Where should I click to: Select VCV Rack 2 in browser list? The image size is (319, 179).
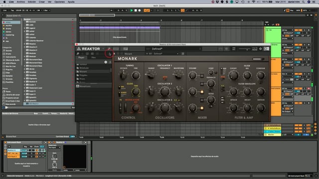[x=49, y=104]
